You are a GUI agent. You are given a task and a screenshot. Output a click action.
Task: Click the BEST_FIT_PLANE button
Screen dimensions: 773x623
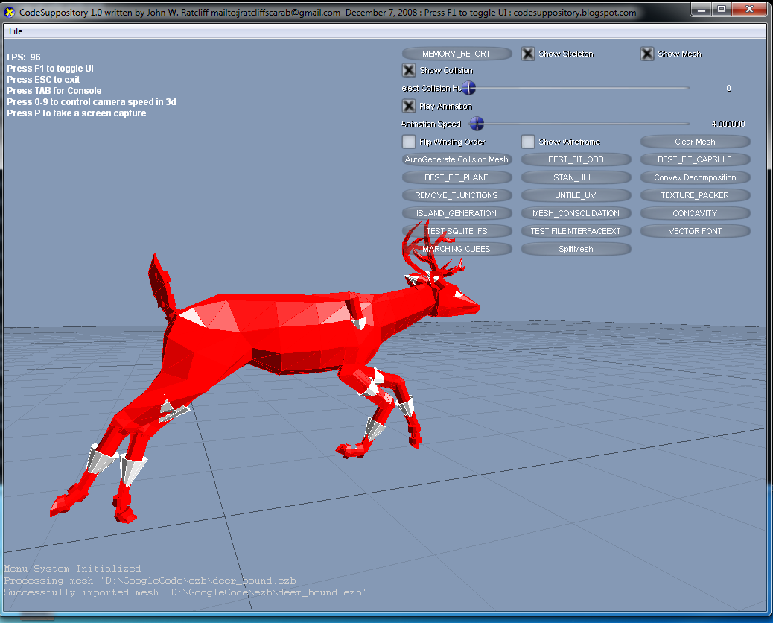457,177
